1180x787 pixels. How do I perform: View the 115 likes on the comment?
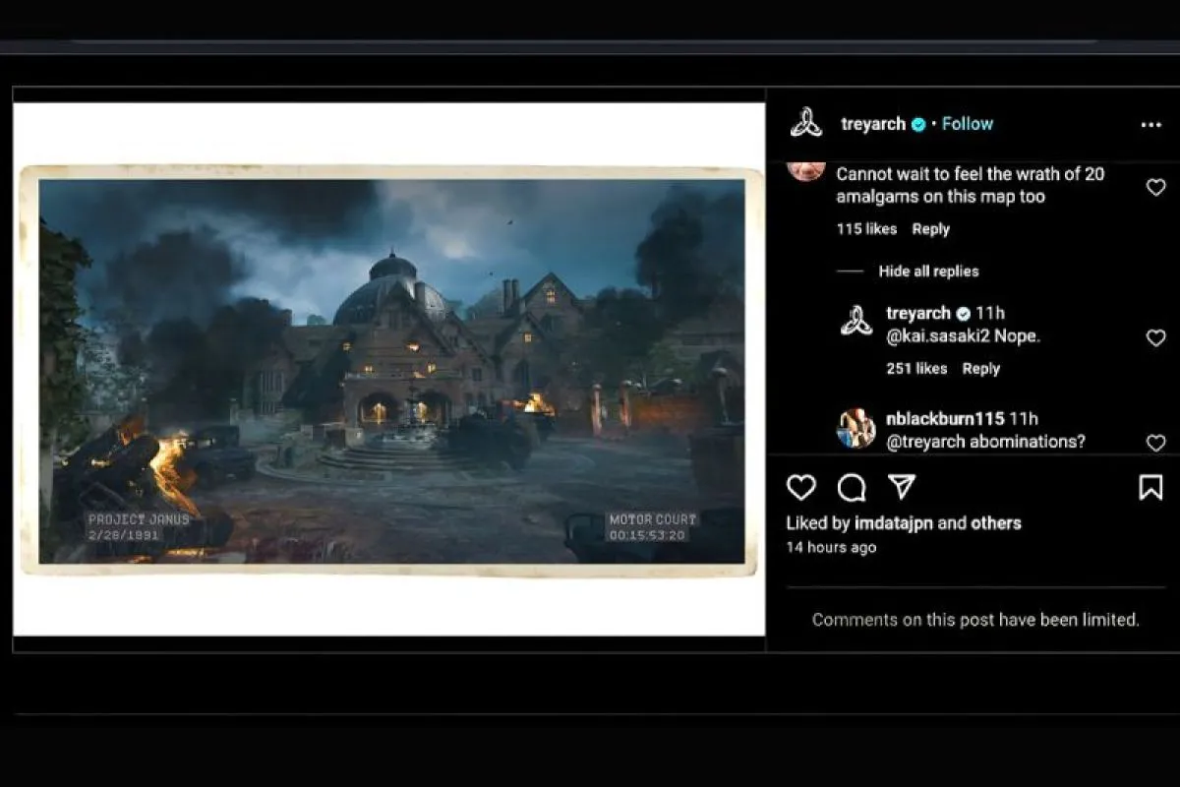click(x=866, y=229)
